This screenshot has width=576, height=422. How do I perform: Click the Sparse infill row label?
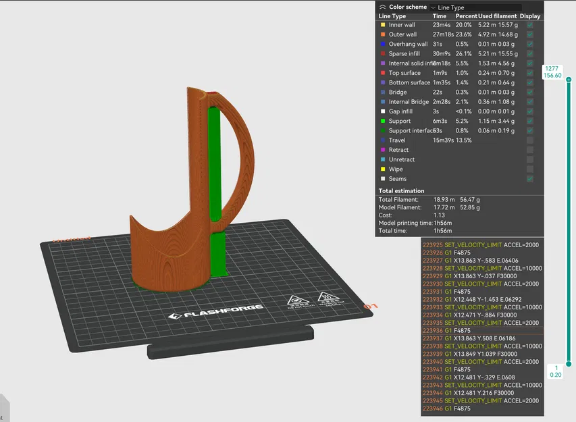(404, 53)
